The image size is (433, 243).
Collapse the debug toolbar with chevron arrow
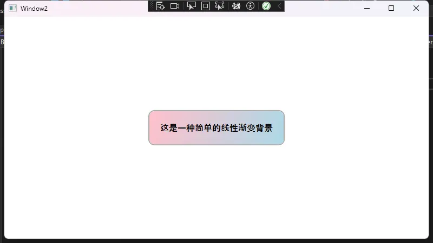[x=279, y=6]
